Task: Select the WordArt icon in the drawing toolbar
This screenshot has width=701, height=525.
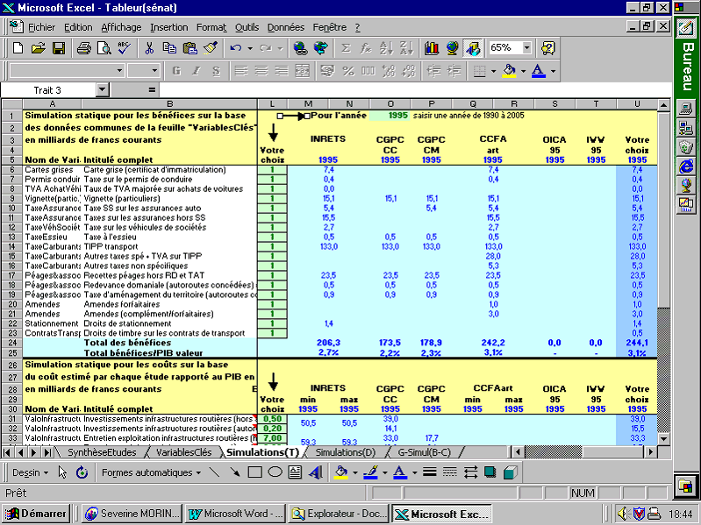Action: coord(316,472)
